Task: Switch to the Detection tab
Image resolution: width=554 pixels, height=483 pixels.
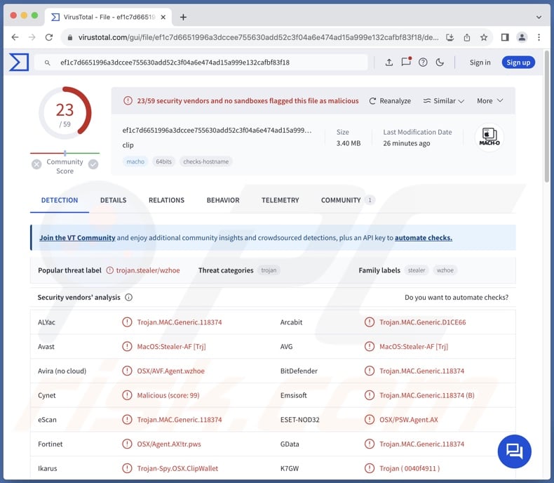Action: tap(60, 200)
